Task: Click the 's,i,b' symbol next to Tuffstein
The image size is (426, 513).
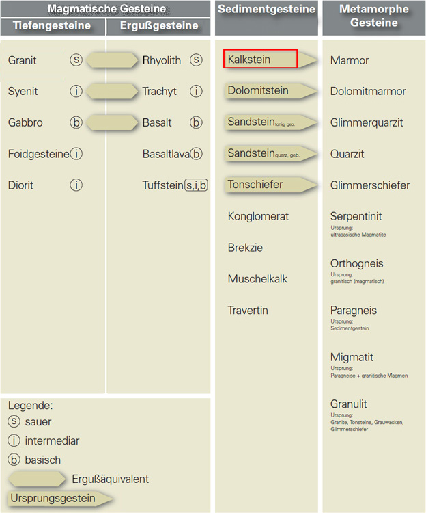Action: point(196,185)
